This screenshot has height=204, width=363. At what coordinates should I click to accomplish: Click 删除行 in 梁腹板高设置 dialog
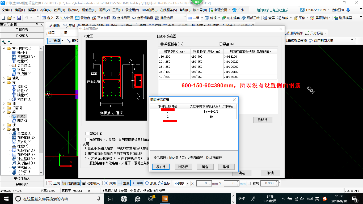tap(183, 167)
